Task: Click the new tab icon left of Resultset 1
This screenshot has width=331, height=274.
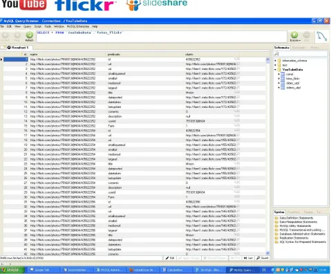Action: tap(3, 47)
